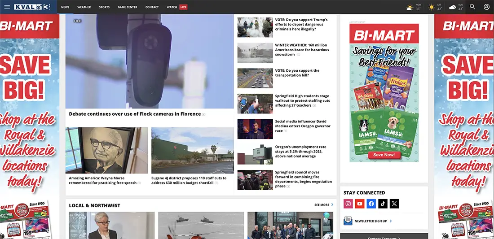Screen dimensions: 494x239
Task: View the NOW 33° weather icon
Action: tap(410, 7)
